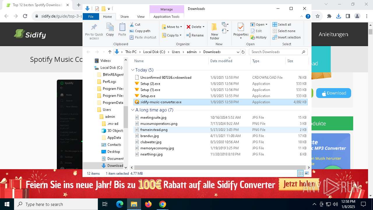Viewport: 373px width, 210px height.
Task: Select the meetingsuite.jpg file
Action: tap(220, 118)
